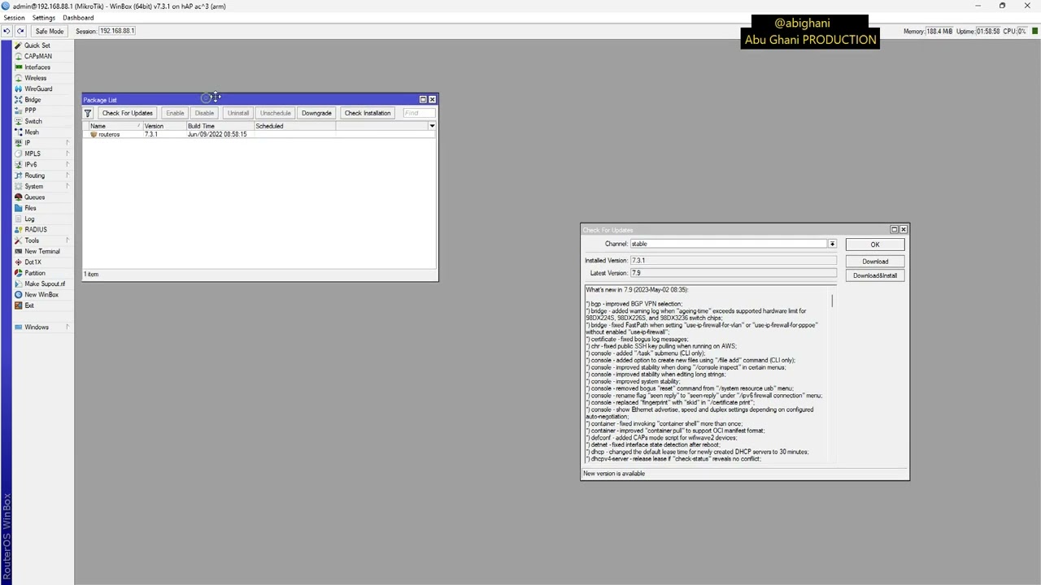
Task: Open the Files menu item
Action: click(x=31, y=208)
